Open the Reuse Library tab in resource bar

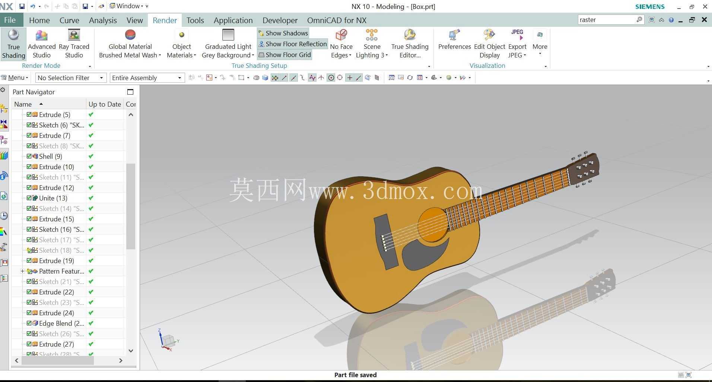pos(4,155)
